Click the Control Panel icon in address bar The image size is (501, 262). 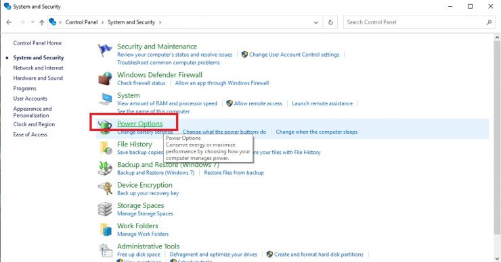tap(53, 22)
